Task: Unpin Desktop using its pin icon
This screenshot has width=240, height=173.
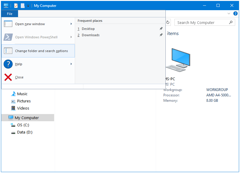Action: click(161, 28)
